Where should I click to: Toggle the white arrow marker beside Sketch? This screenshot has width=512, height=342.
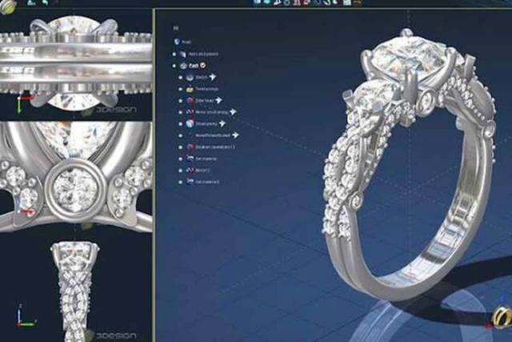[x=214, y=78]
